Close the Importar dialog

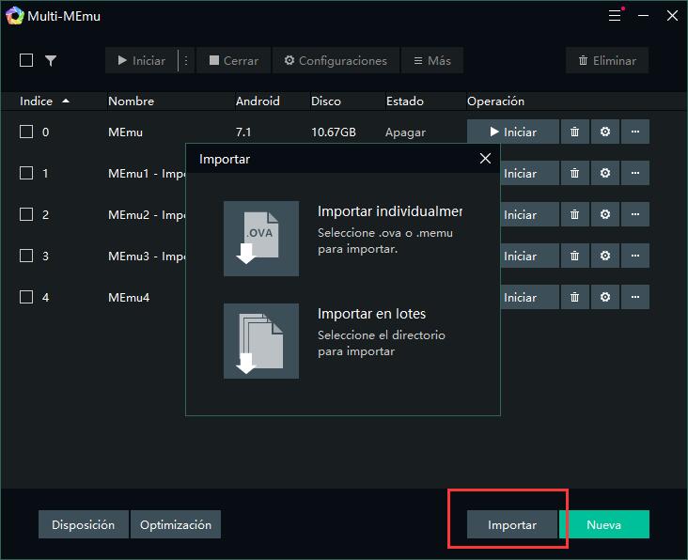point(485,159)
